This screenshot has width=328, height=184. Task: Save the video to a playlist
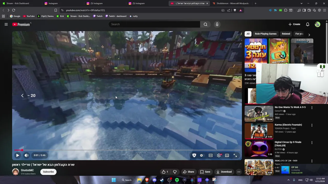coord(205,172)
